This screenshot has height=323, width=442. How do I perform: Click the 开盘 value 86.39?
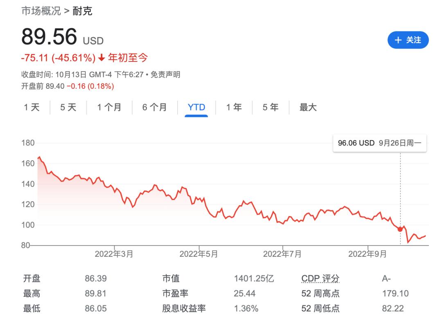click(x=96, y=278)
